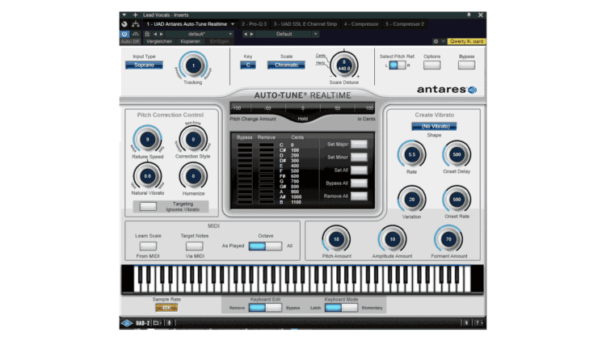Click the Set All button
Screen dimensions: 606x341
click(359, 170)
